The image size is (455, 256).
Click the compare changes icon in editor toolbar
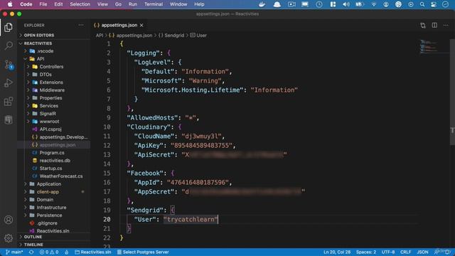[423, 26]
